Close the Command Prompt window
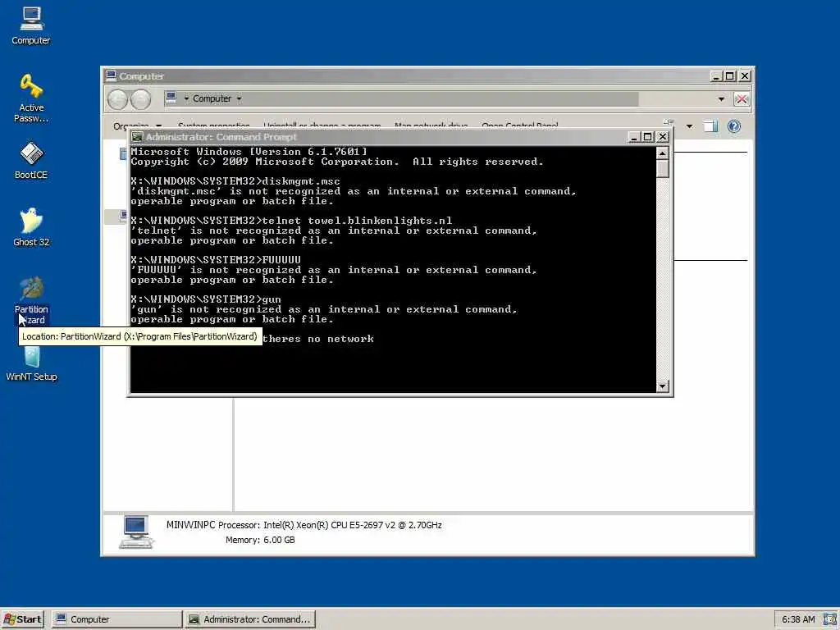 pos(663,137)
